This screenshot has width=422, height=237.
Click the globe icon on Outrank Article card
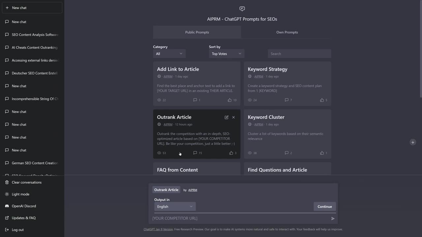click(159, 124)
